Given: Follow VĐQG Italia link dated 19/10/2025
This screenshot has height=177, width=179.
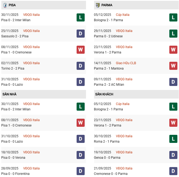Looking at the screenshot, I should [124, 152].
